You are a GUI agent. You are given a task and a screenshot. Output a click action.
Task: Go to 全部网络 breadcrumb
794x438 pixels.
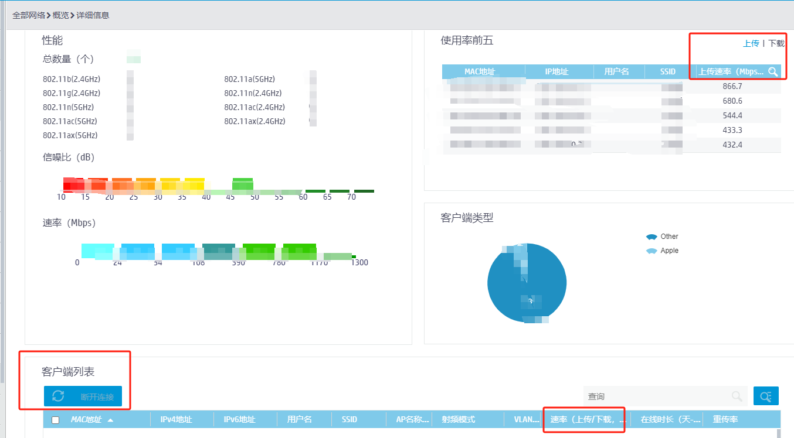pos(29,15)
